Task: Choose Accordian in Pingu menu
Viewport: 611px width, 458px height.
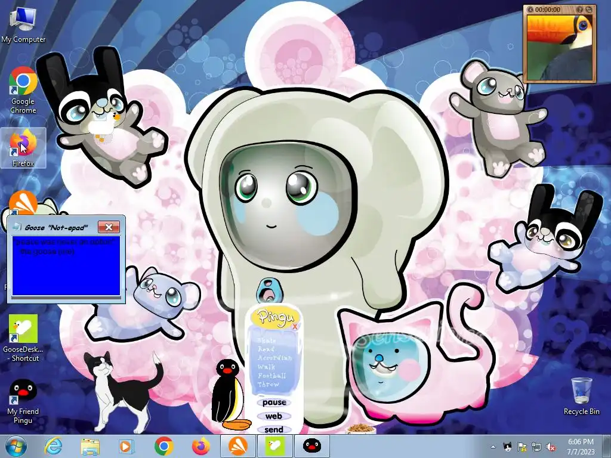Action: click(x=274, y=358)
